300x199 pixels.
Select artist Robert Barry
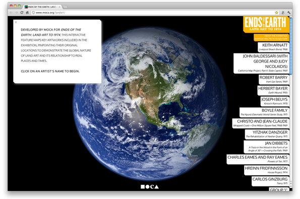tap(274, 80)
